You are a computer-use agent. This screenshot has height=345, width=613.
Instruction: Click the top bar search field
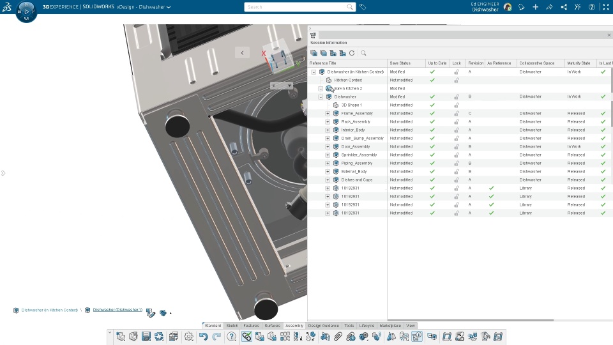click(x=300, y=7)
